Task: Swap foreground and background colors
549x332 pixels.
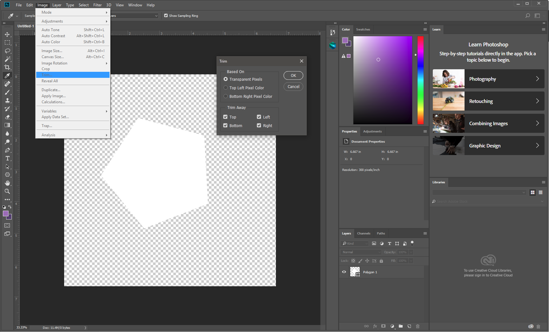Action: (x=10, y=207)
